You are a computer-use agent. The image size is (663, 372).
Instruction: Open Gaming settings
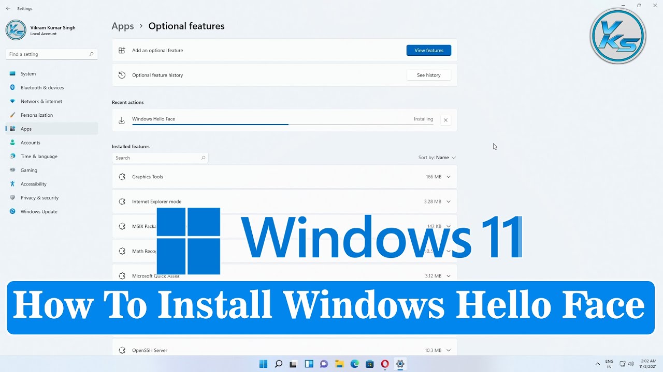point(51,170)
